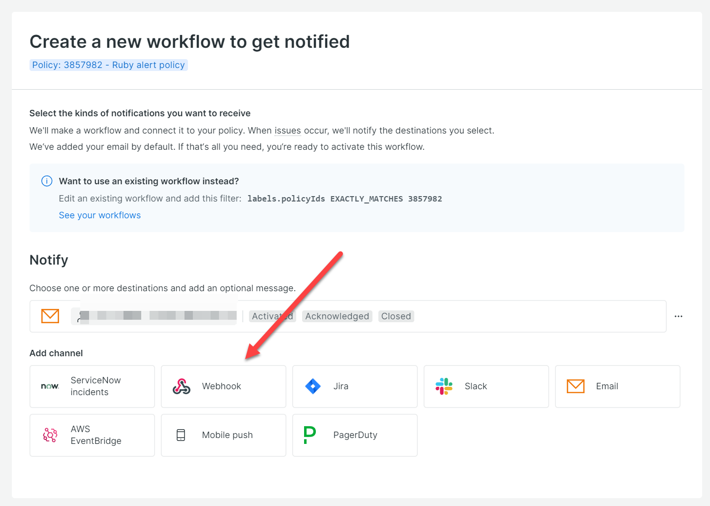Click the envelope icon in the email destination row
The image size is (710, 506).
[50, 316]
